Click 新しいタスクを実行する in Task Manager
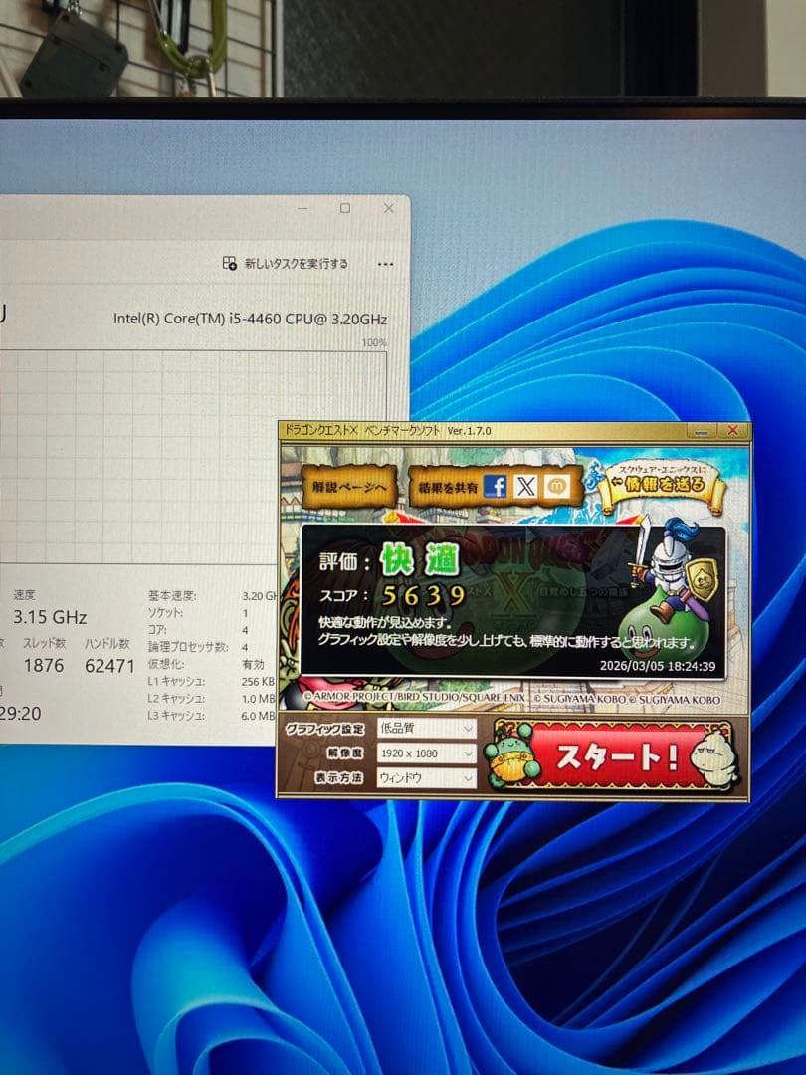806x1075 pixels. [x=297, y=263]
